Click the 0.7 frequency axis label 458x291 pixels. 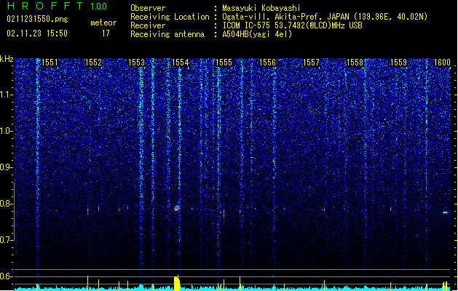(7, 240)
